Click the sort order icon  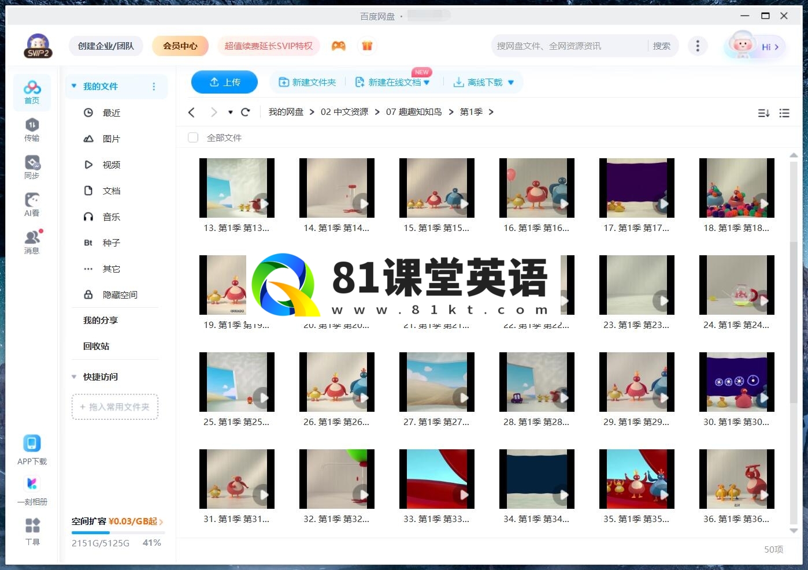click(x=763, y=113)
